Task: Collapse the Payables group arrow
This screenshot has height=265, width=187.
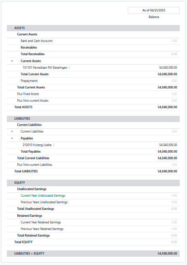Action: click(12, 138)
